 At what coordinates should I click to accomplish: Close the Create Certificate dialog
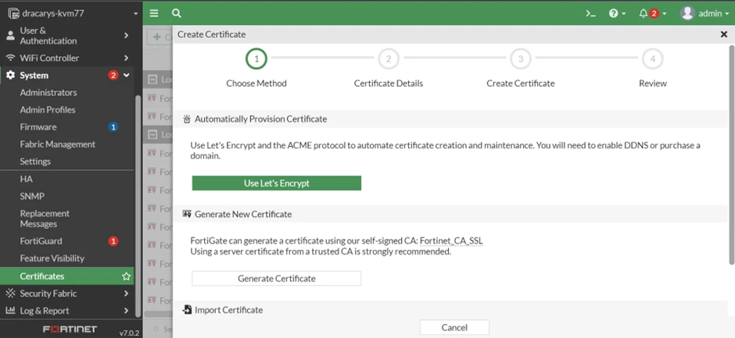pyautogui.click(x=723, y=34)
